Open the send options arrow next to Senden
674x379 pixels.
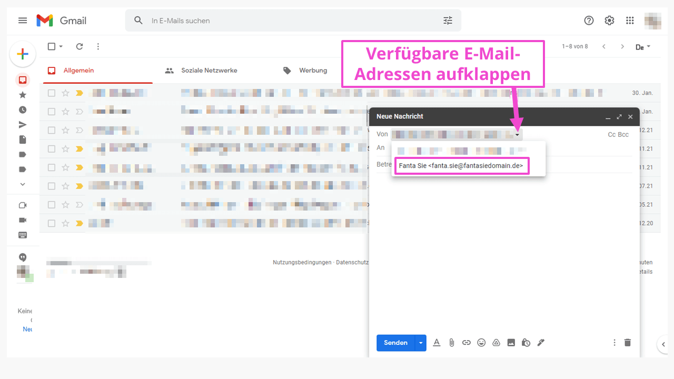coord(420,343)
